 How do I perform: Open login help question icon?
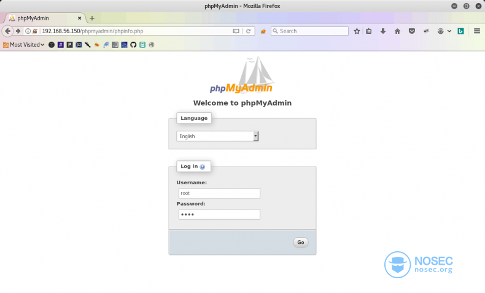(203, 166)
